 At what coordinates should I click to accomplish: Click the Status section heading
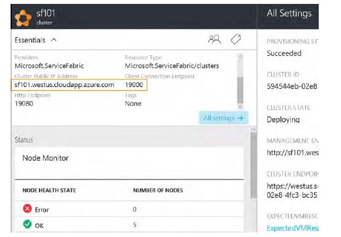point(24,140)
